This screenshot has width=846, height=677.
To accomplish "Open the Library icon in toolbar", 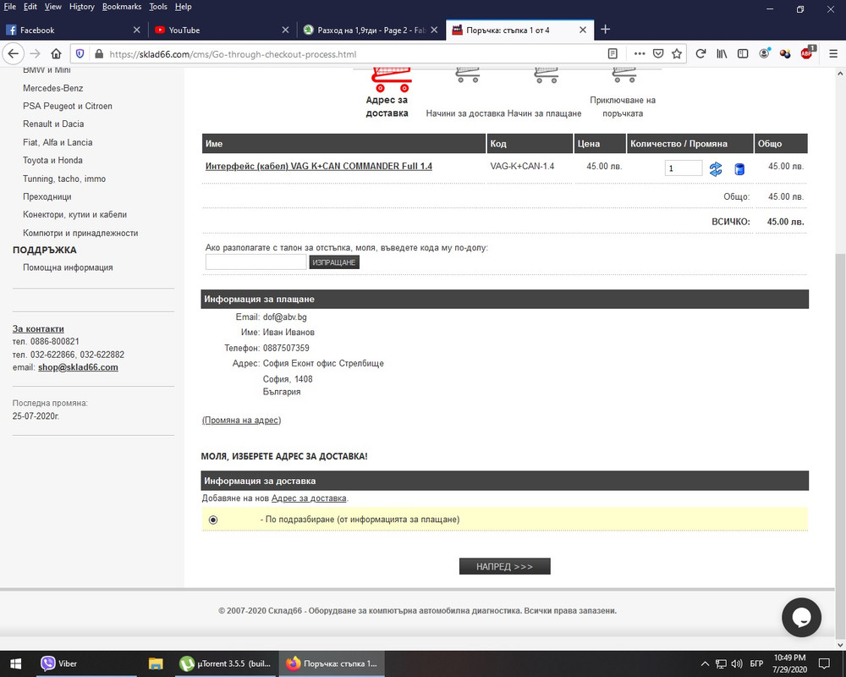I will (722, 54).
